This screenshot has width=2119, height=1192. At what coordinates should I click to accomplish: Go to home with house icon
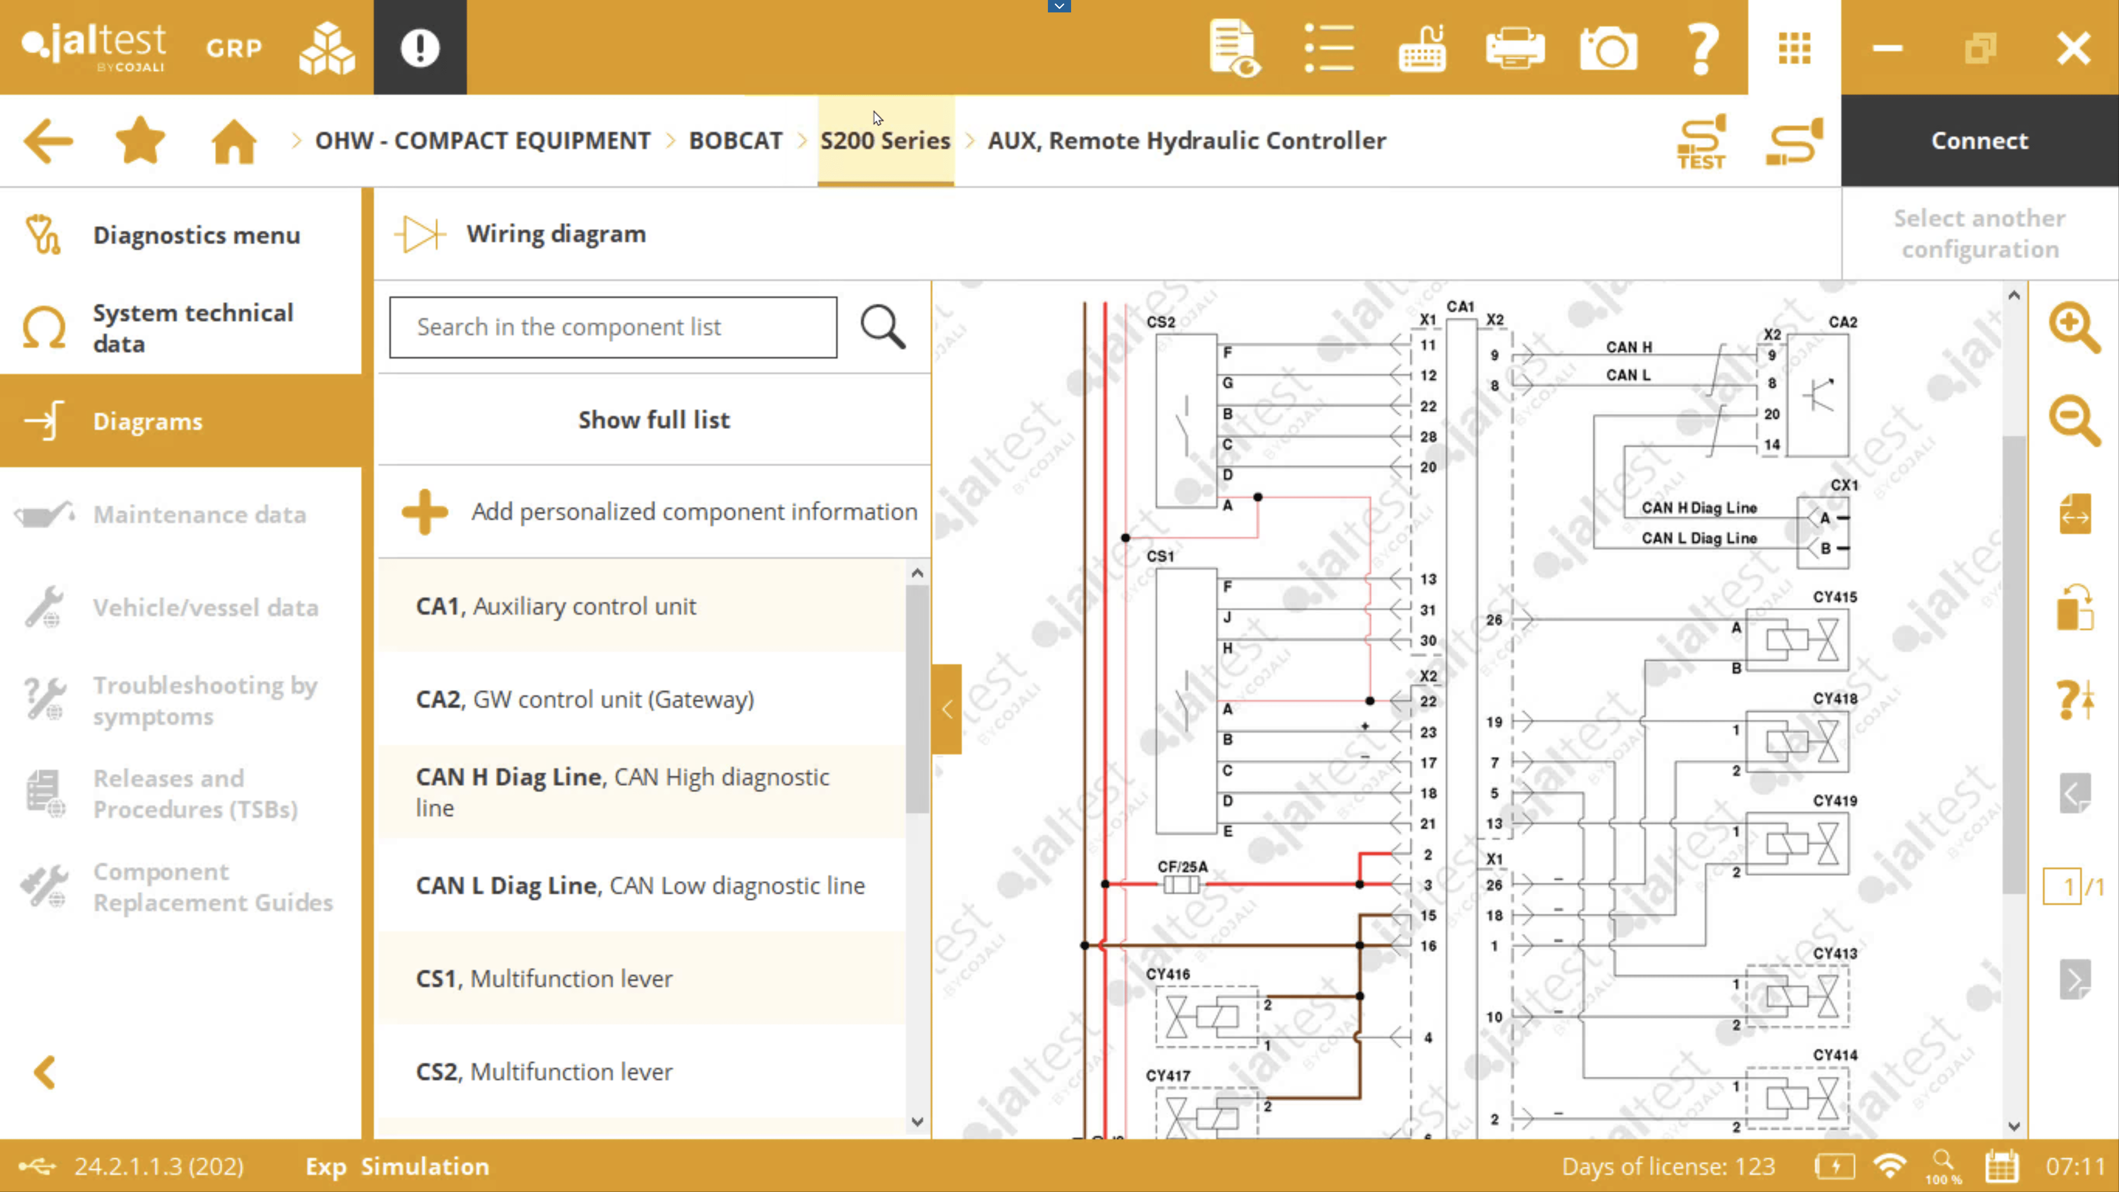pyautogui.click(x=233, y=141)
